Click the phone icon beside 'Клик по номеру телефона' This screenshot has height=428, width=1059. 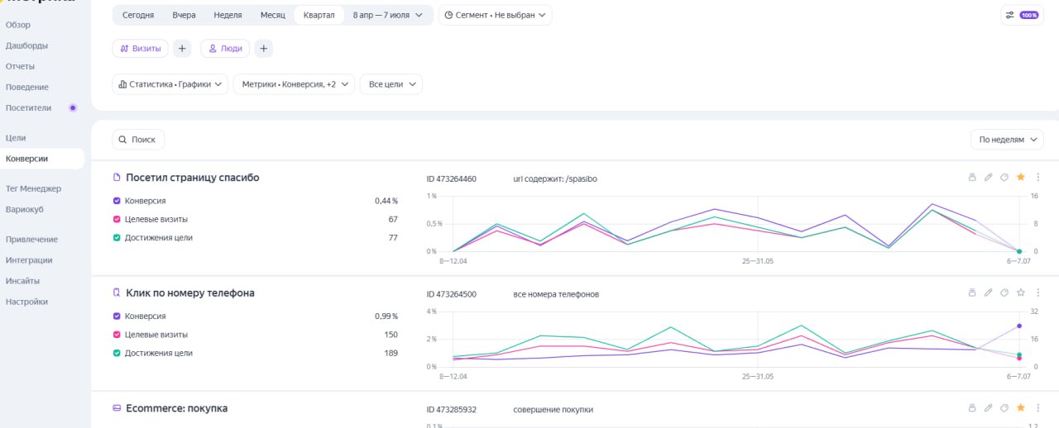[117, 292]
